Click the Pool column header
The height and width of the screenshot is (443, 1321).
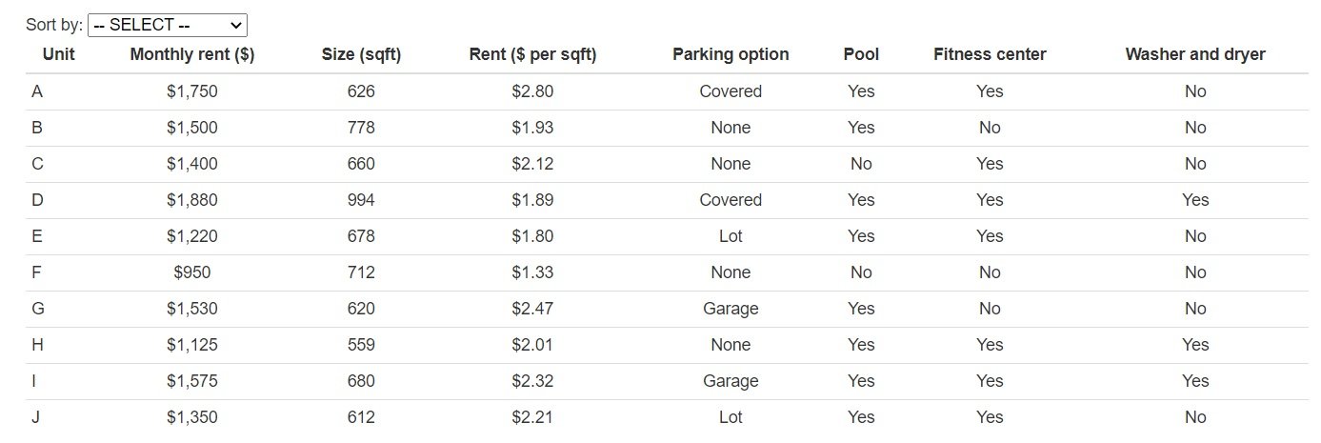pos(861,54)
